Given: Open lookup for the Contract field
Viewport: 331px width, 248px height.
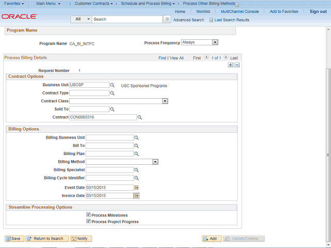Looking at the screenshot, I should [140, 118].
